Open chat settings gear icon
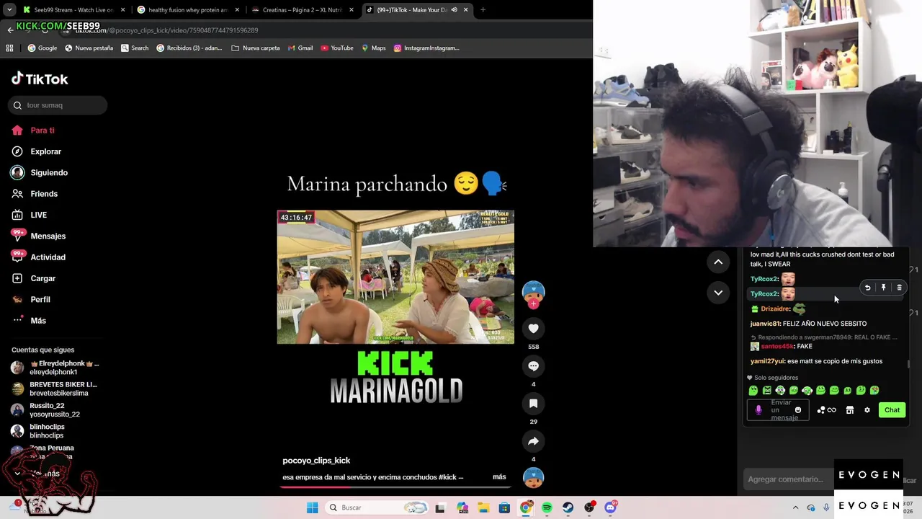Screen dimensions: 922x519 point(867,410)
